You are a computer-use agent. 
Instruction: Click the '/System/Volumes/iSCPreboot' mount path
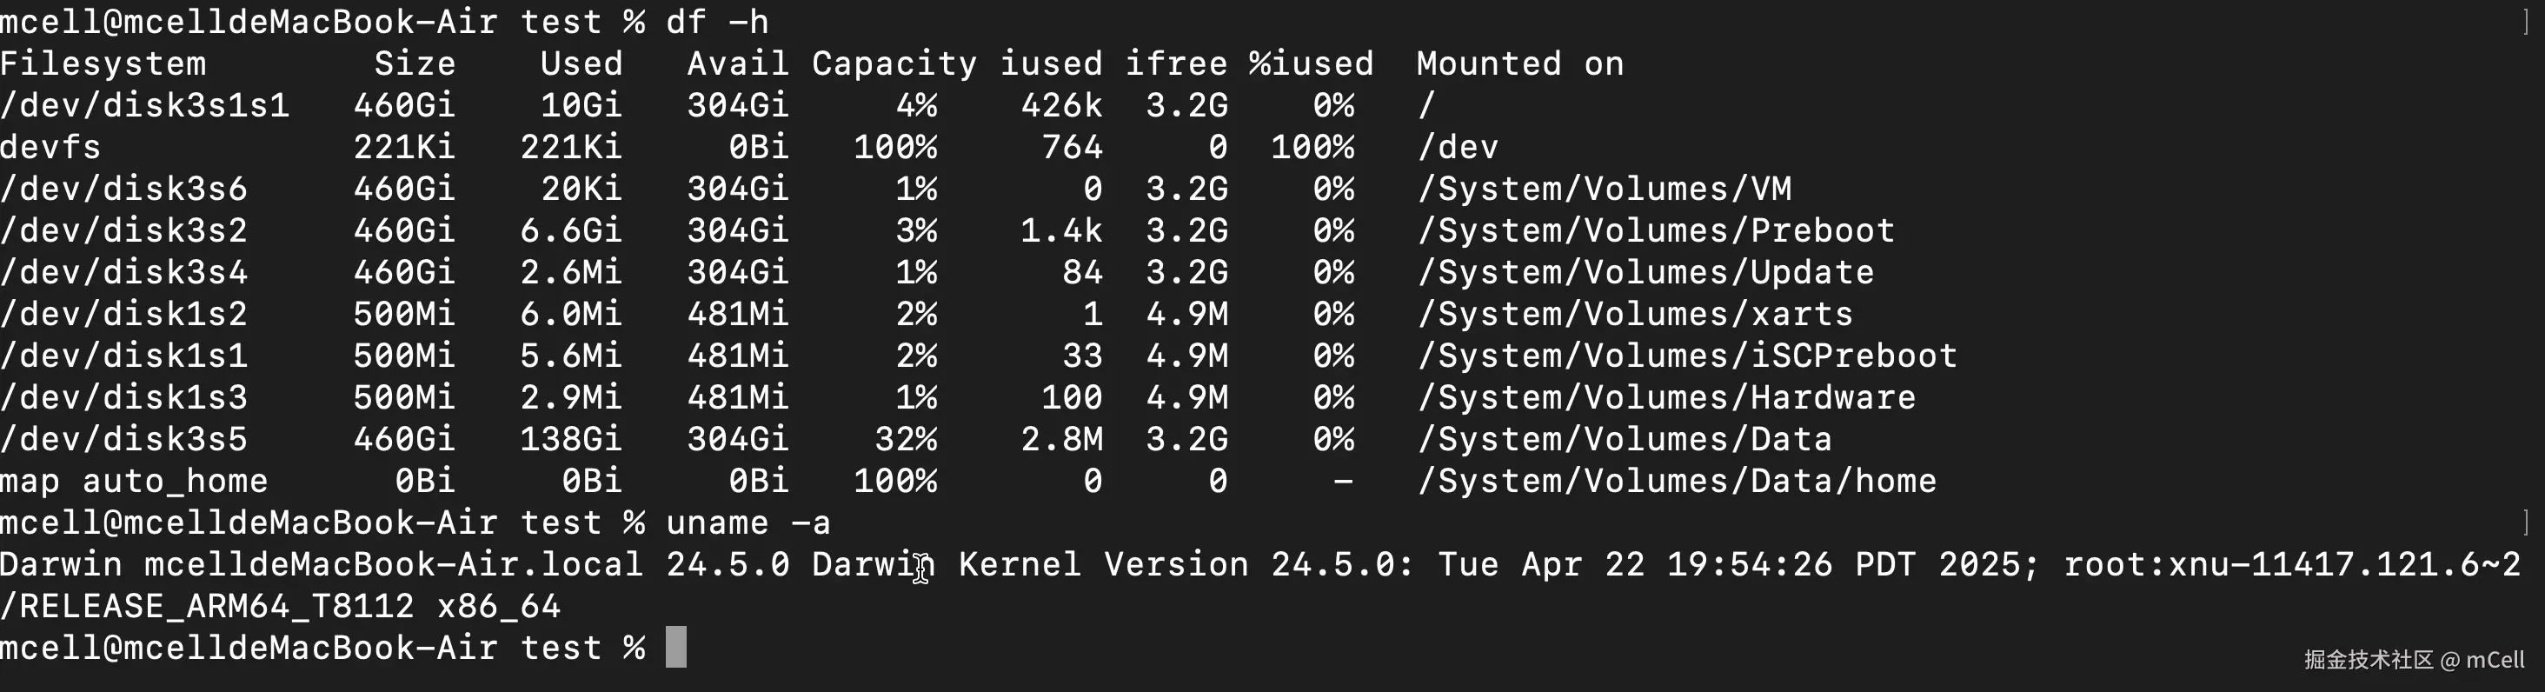coord(1687,356)
